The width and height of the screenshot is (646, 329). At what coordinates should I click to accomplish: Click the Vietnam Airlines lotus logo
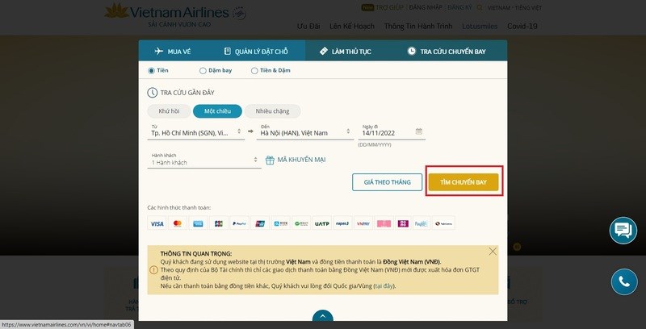116,11
